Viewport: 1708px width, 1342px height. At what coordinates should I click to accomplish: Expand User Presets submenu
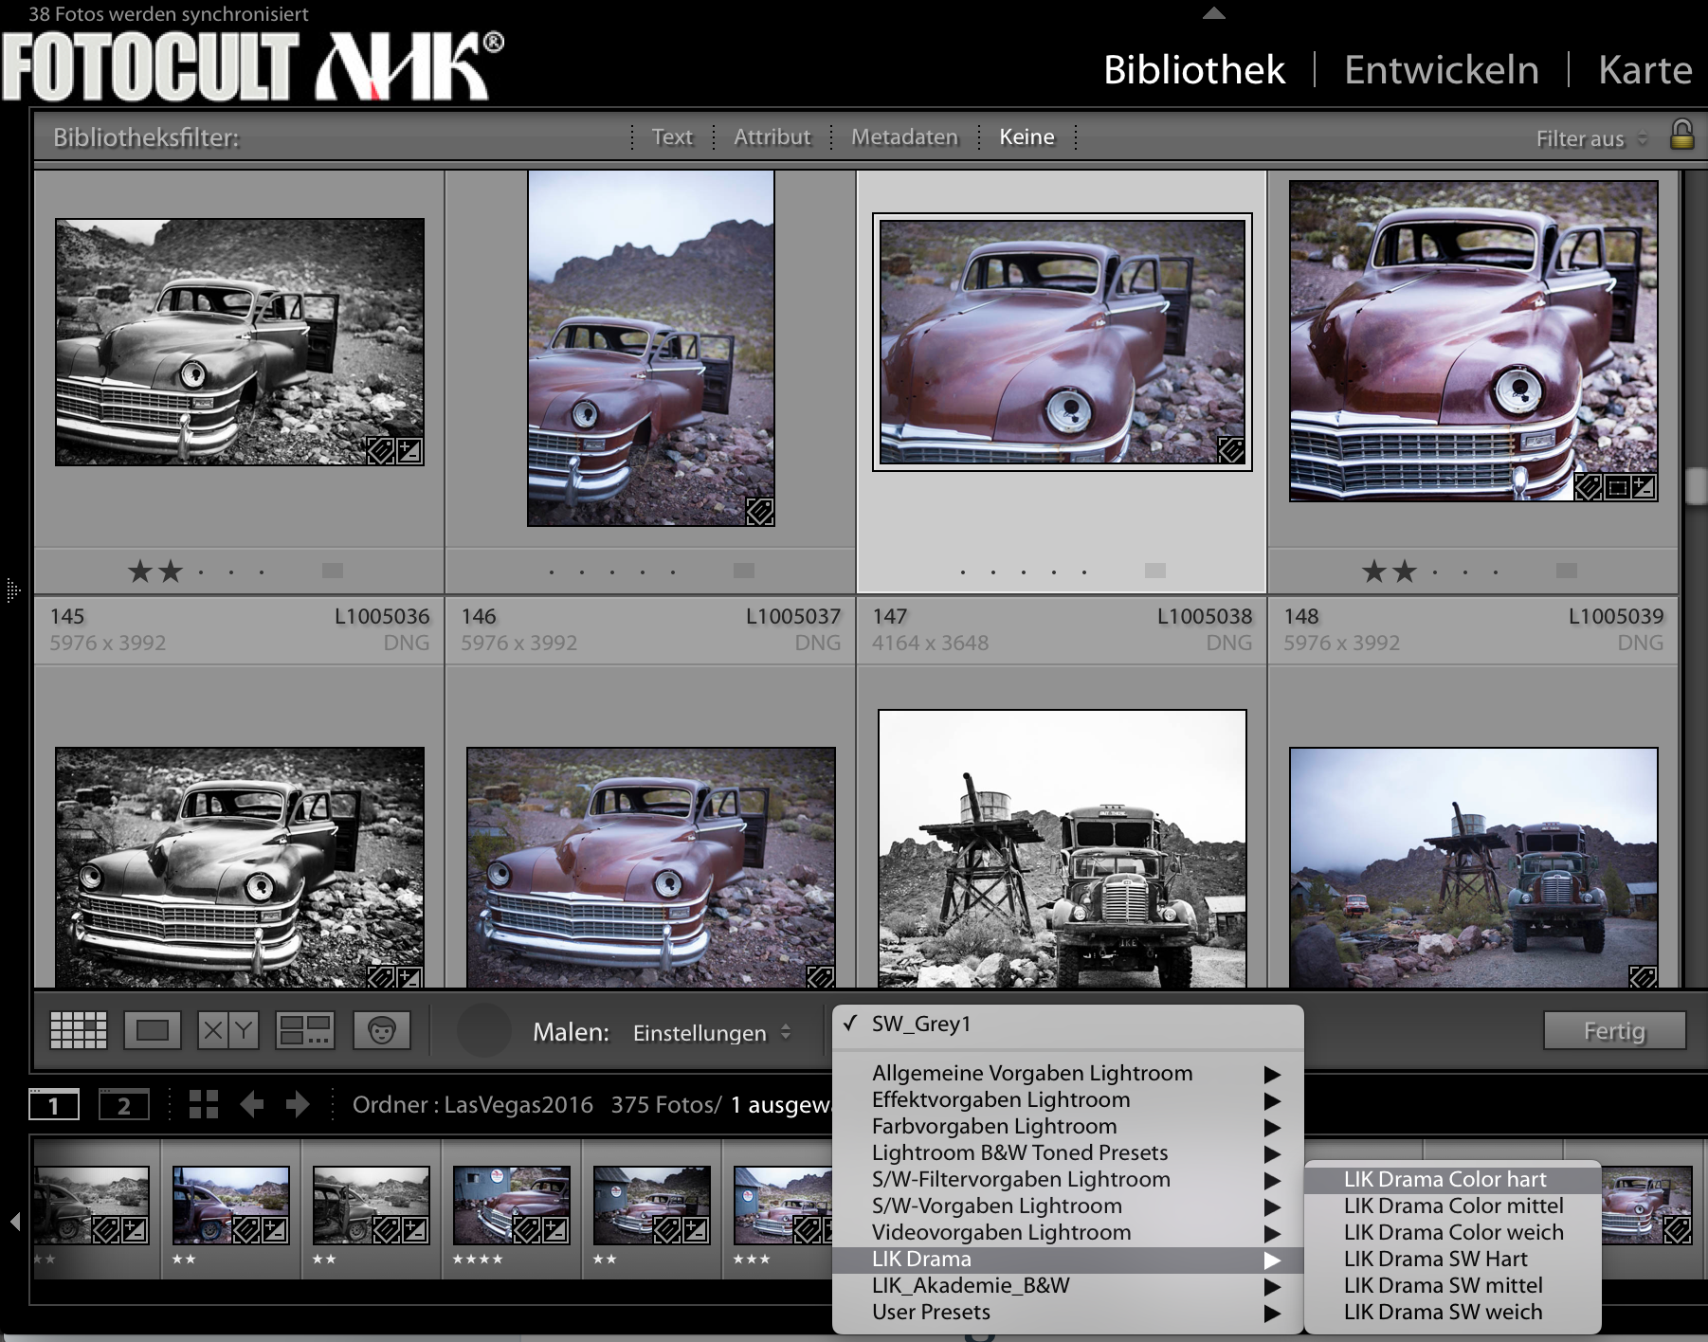click(x=1068, y=1313)
